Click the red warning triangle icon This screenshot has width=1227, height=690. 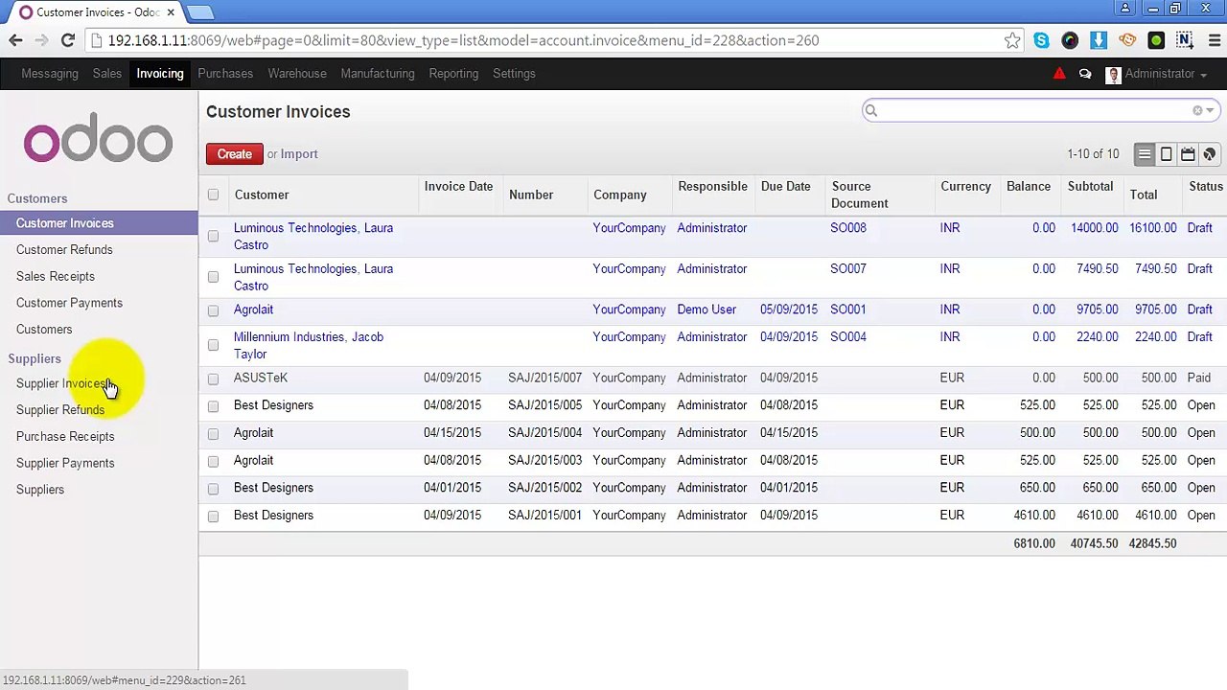[1059, 74]
